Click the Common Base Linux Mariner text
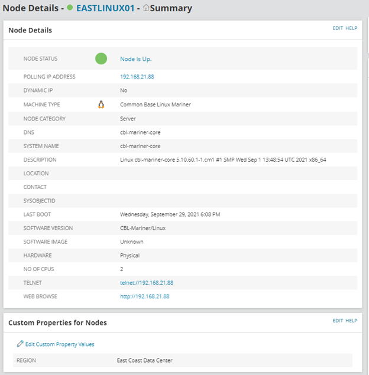The width and height of the screenshot is (369, 375). click(x=155, y=105)
